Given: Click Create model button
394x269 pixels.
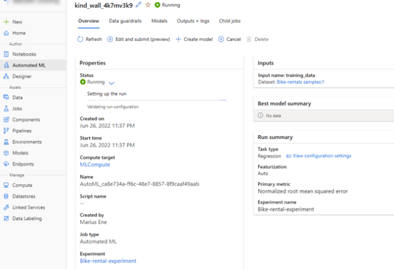Looking at the screenshot, I should point(193,39).
